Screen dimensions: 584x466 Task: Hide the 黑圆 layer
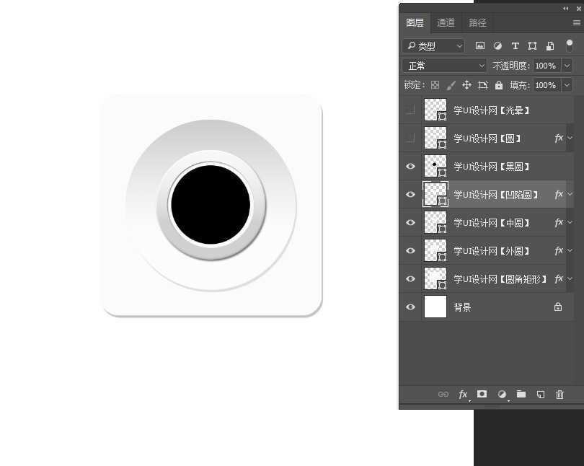pos(411,167)
